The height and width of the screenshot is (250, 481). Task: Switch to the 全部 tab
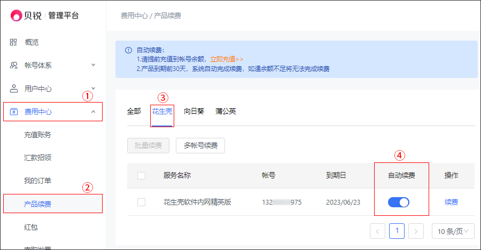(x=134, y=111)
